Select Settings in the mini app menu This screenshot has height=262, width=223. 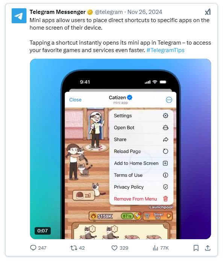click(141, 115)
